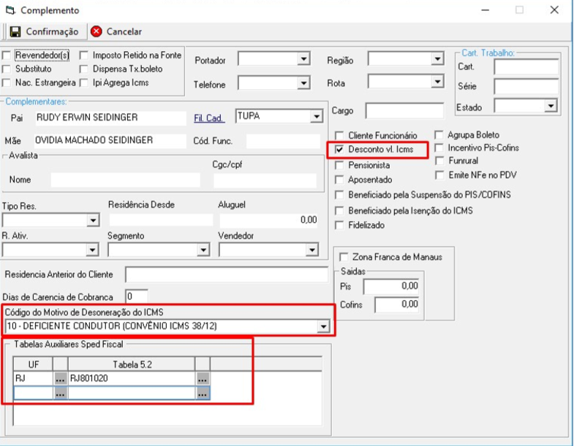Click the Pai name field
This screenshot has width=574, height=446.
click(x=110, y=118)
